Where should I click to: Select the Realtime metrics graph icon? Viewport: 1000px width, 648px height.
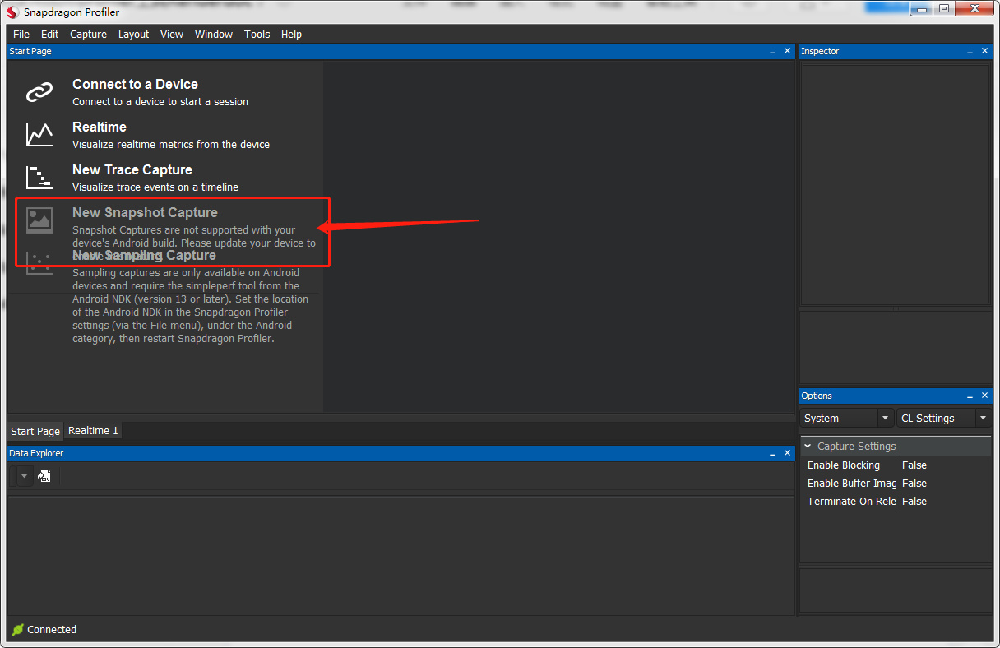pyautogui.click(x=39, y=134)
